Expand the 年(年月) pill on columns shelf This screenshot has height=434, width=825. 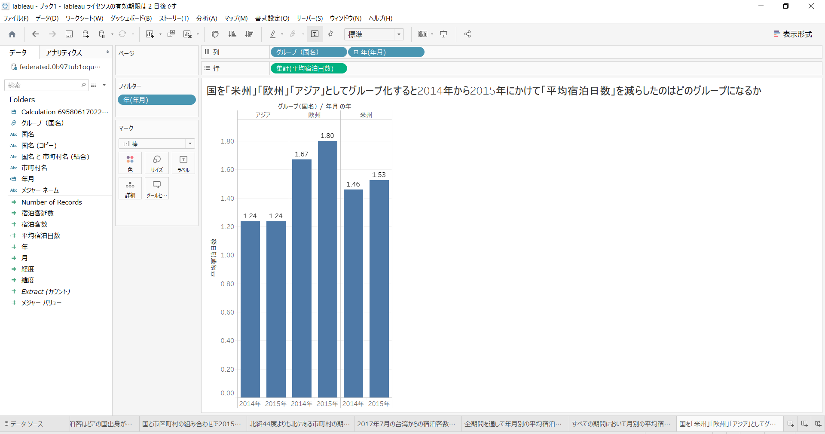pos(356,52)
